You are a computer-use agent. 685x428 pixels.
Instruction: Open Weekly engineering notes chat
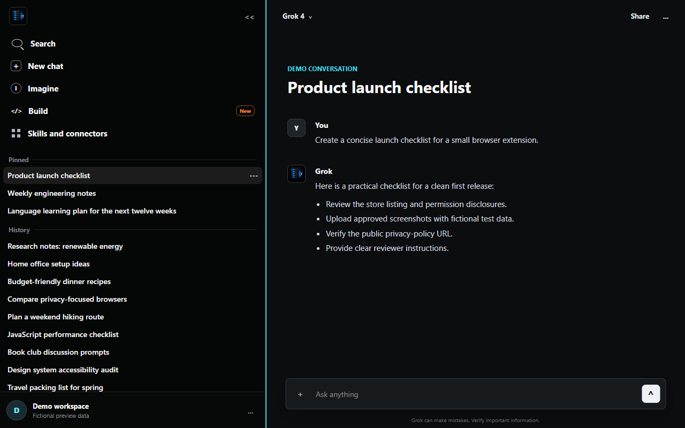click(x=133, y=193)
